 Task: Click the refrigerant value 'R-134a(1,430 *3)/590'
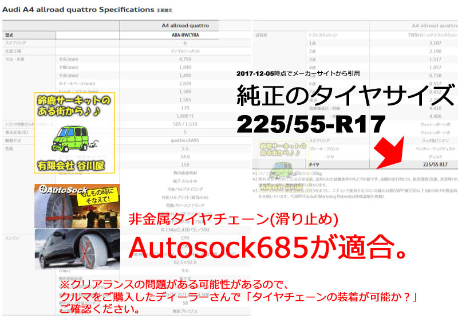coord(185,230)
